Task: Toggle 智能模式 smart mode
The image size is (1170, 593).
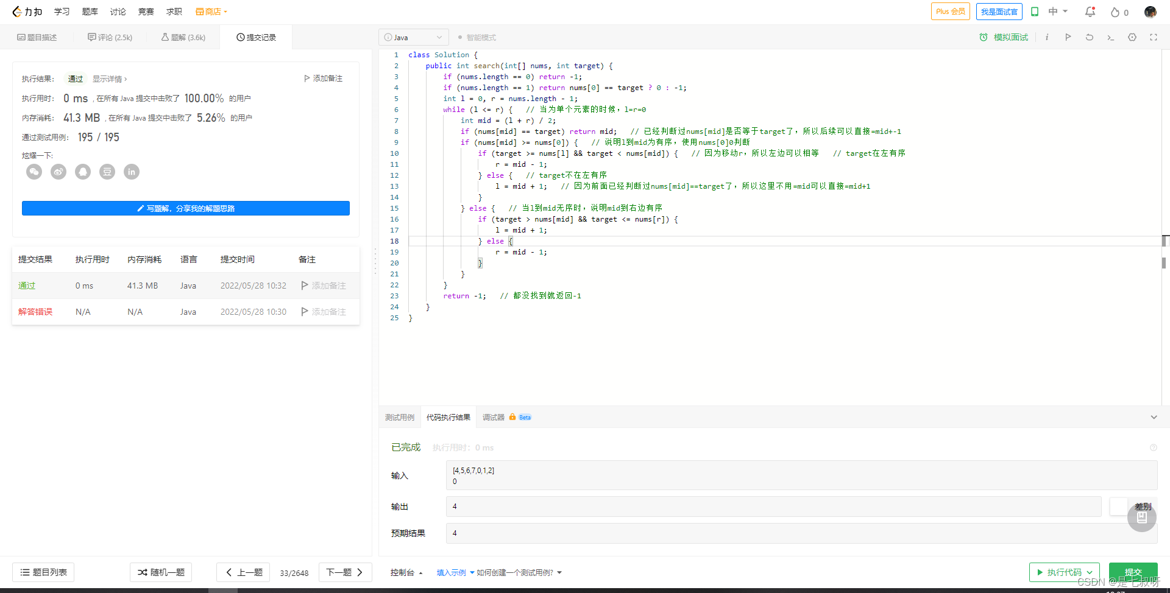Action: tap(477, 37)
